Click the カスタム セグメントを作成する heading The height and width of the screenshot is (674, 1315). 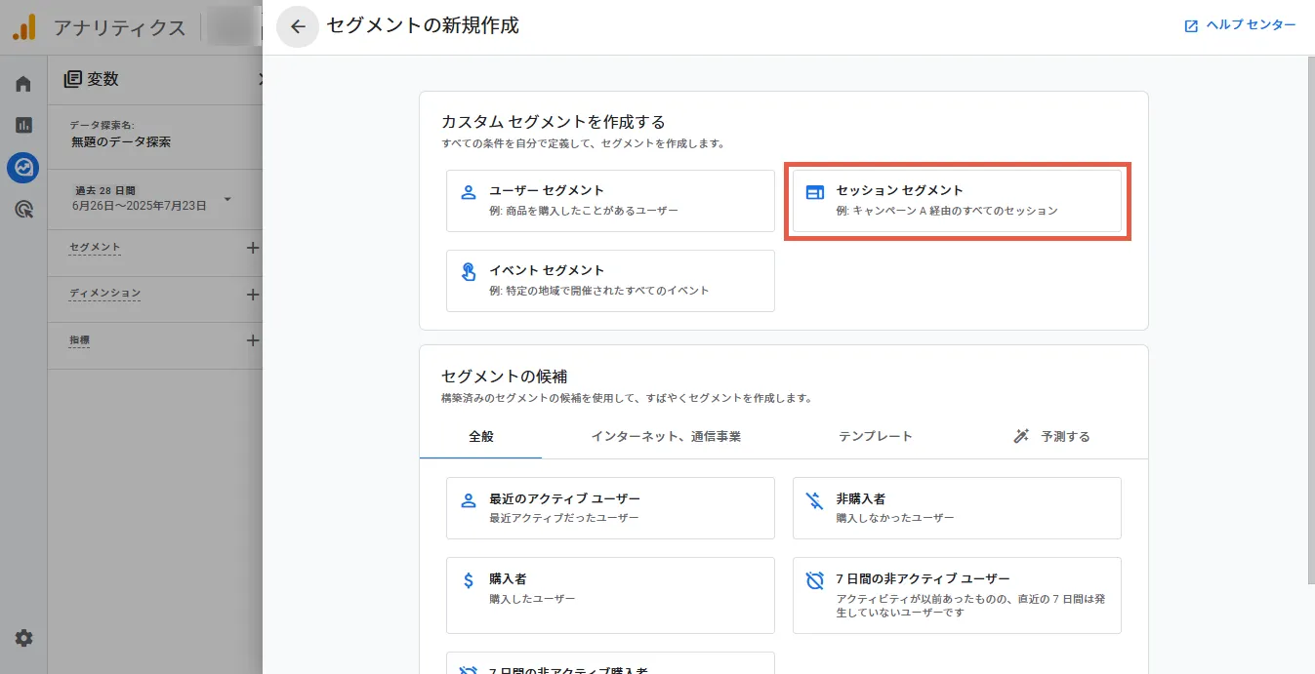click(553, 122)
